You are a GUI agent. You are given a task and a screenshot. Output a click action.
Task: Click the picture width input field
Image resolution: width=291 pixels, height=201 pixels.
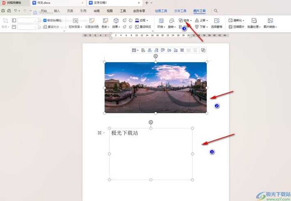tap(28, 27)
